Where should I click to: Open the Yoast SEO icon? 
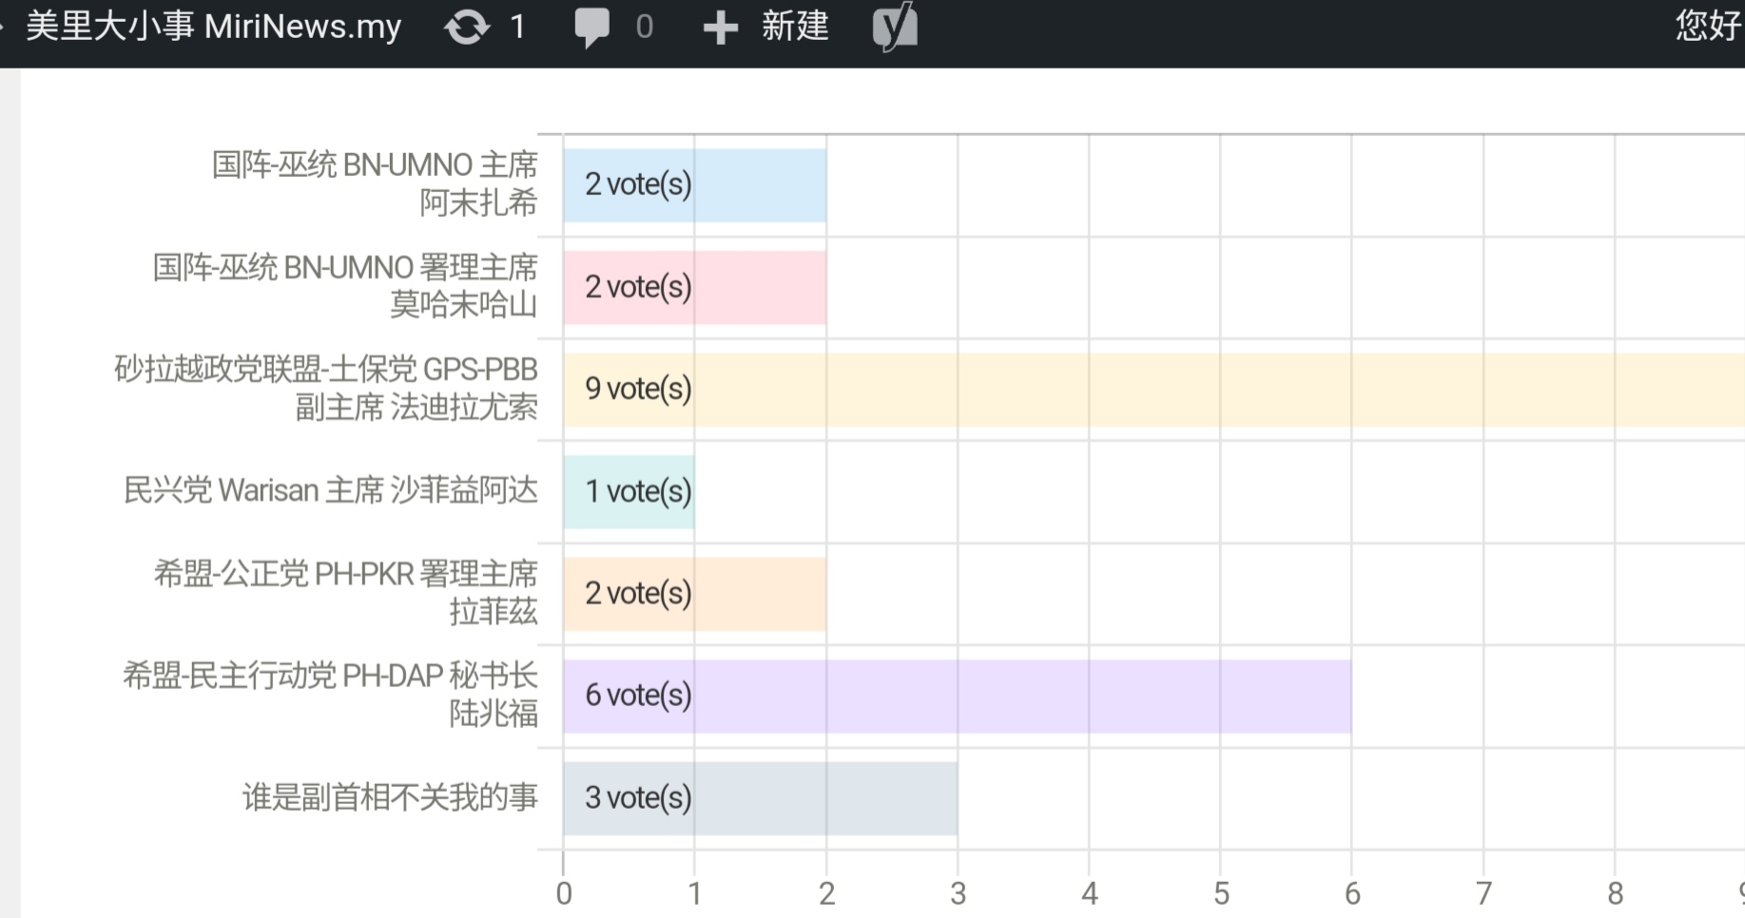click(x=895, y=27)
